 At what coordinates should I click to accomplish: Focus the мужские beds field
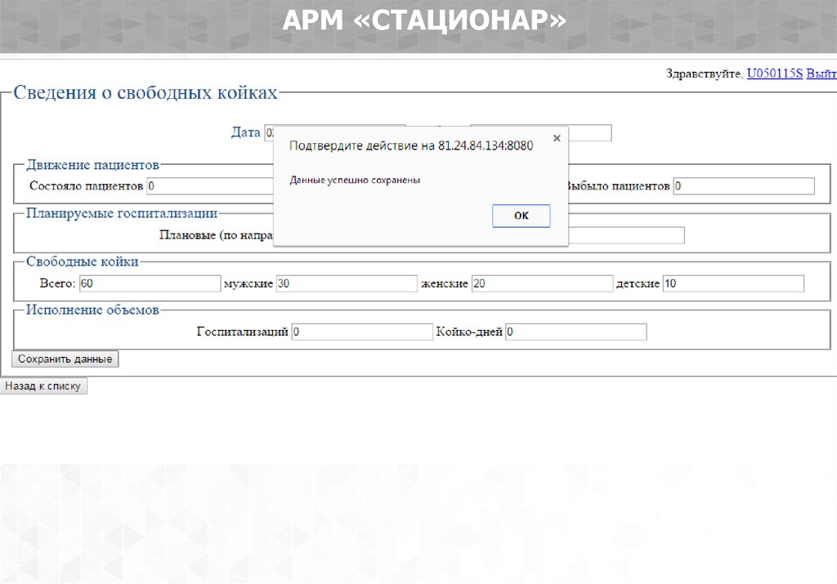pos(347,283)
